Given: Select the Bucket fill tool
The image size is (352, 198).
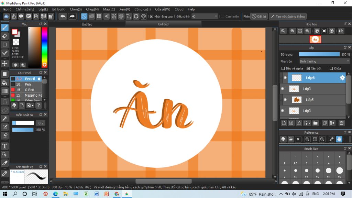Looking at the screenshot, I should coord(5,82).
